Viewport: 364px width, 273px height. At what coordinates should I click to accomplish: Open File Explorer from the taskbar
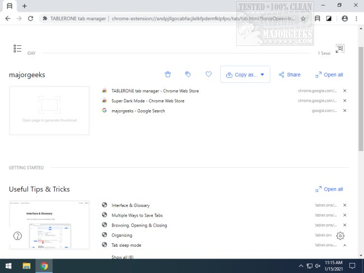tap(26, 266)
